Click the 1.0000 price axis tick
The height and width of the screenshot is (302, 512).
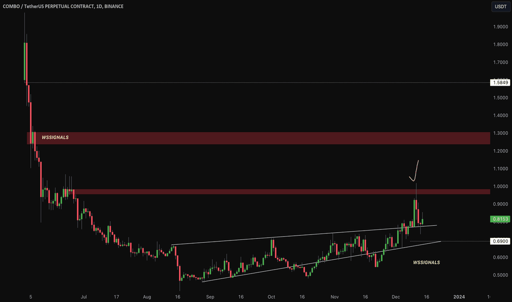coord(500,187)
